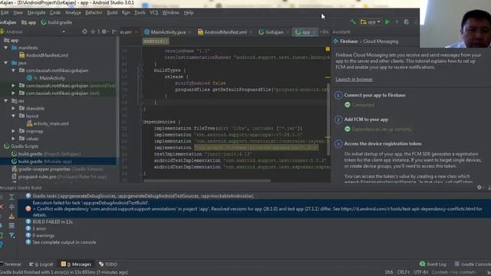Click the red error icon in build messages

click(x=28, y=209)
